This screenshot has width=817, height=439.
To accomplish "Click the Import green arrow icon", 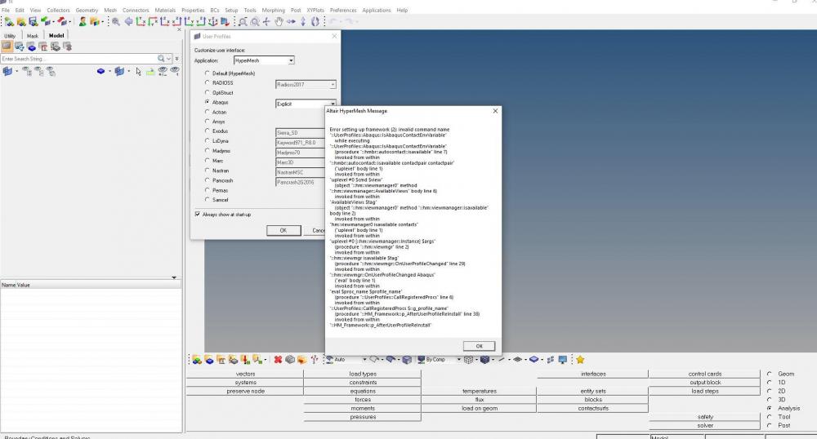I will [x=45, y=21].
